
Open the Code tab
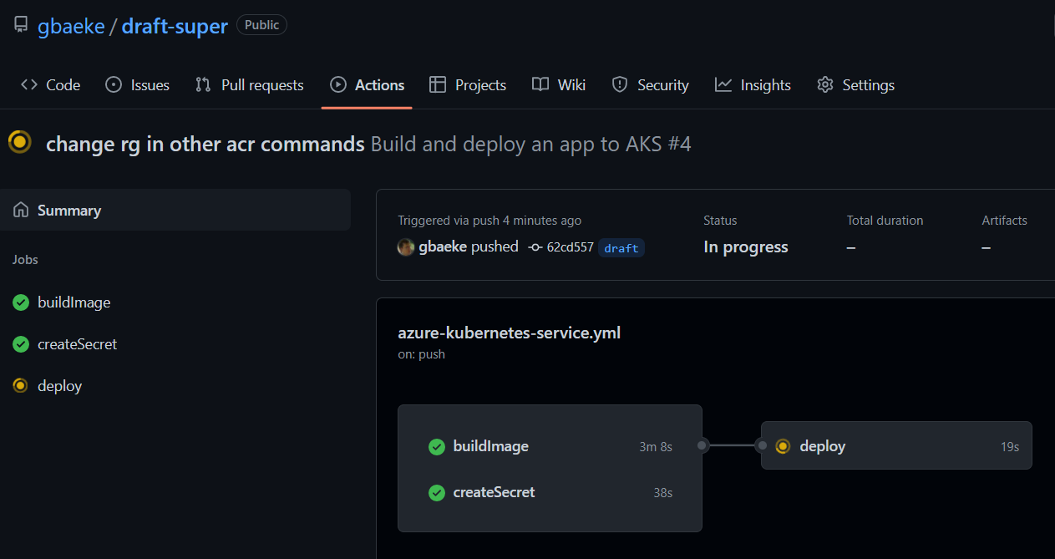tap(51, 85)
